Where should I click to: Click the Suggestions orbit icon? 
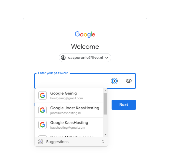click(41, 142)
